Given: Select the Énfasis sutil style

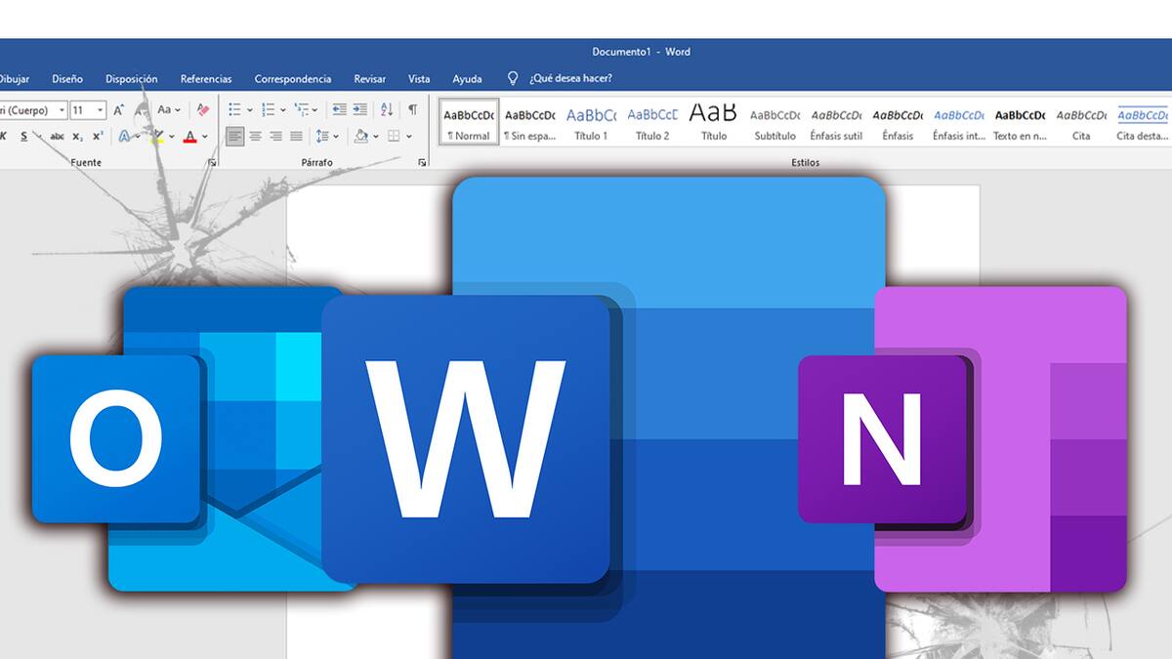Looking at the screenshot, I should click(836, 122).
